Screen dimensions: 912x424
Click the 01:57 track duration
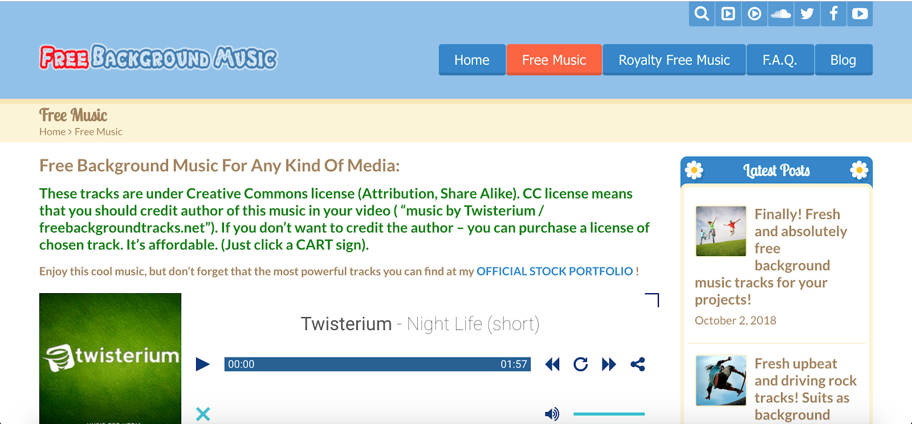[x=514, y=364]
